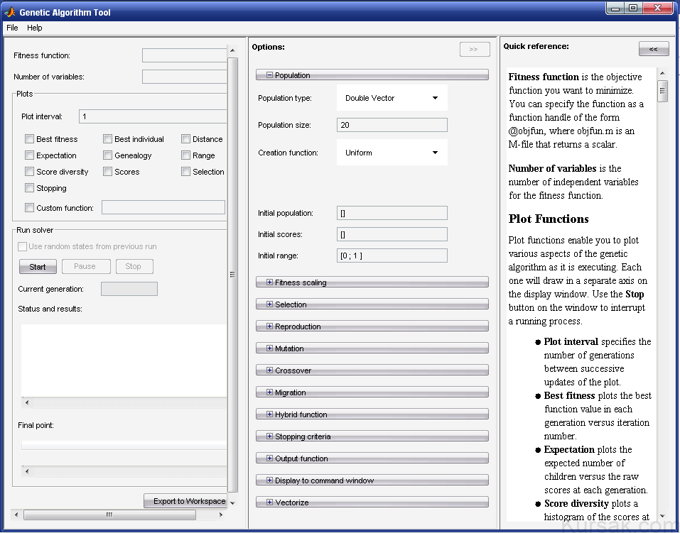Click Final point scroll left arrow
680x533 pixels.
[27, 471]
